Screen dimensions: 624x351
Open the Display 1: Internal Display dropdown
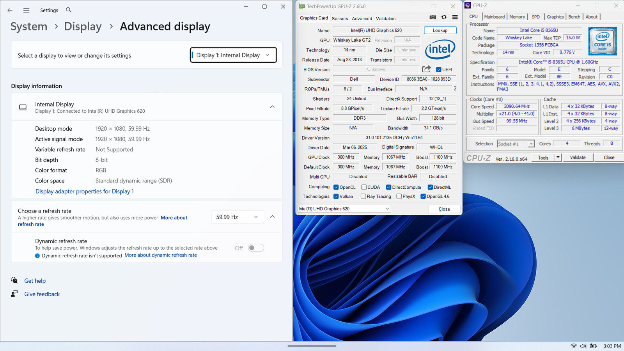[x=233, y=55]
